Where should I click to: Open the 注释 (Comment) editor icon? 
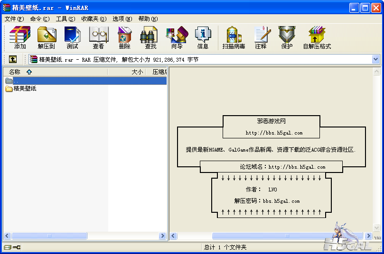[x=261, y=37]
